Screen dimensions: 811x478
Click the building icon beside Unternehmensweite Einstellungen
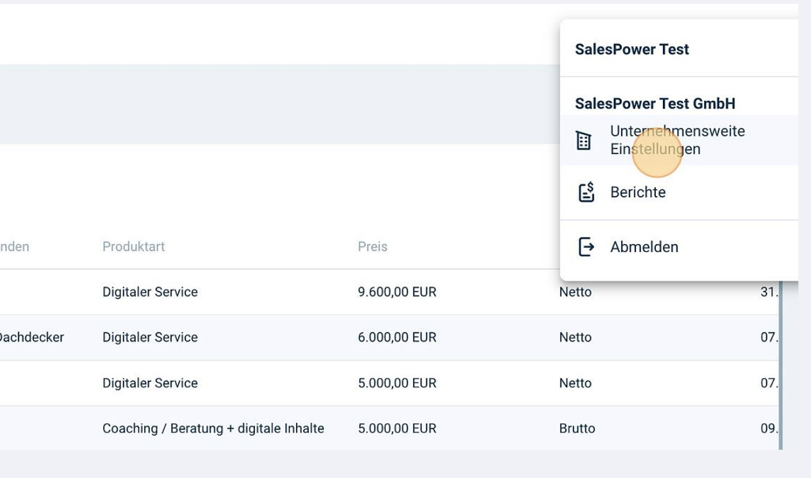(584, 140)
